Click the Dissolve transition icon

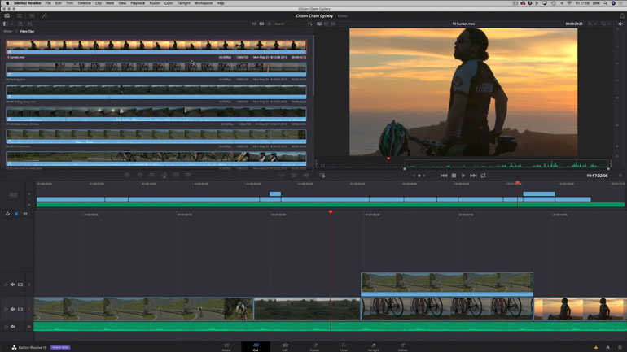[294, 176]
